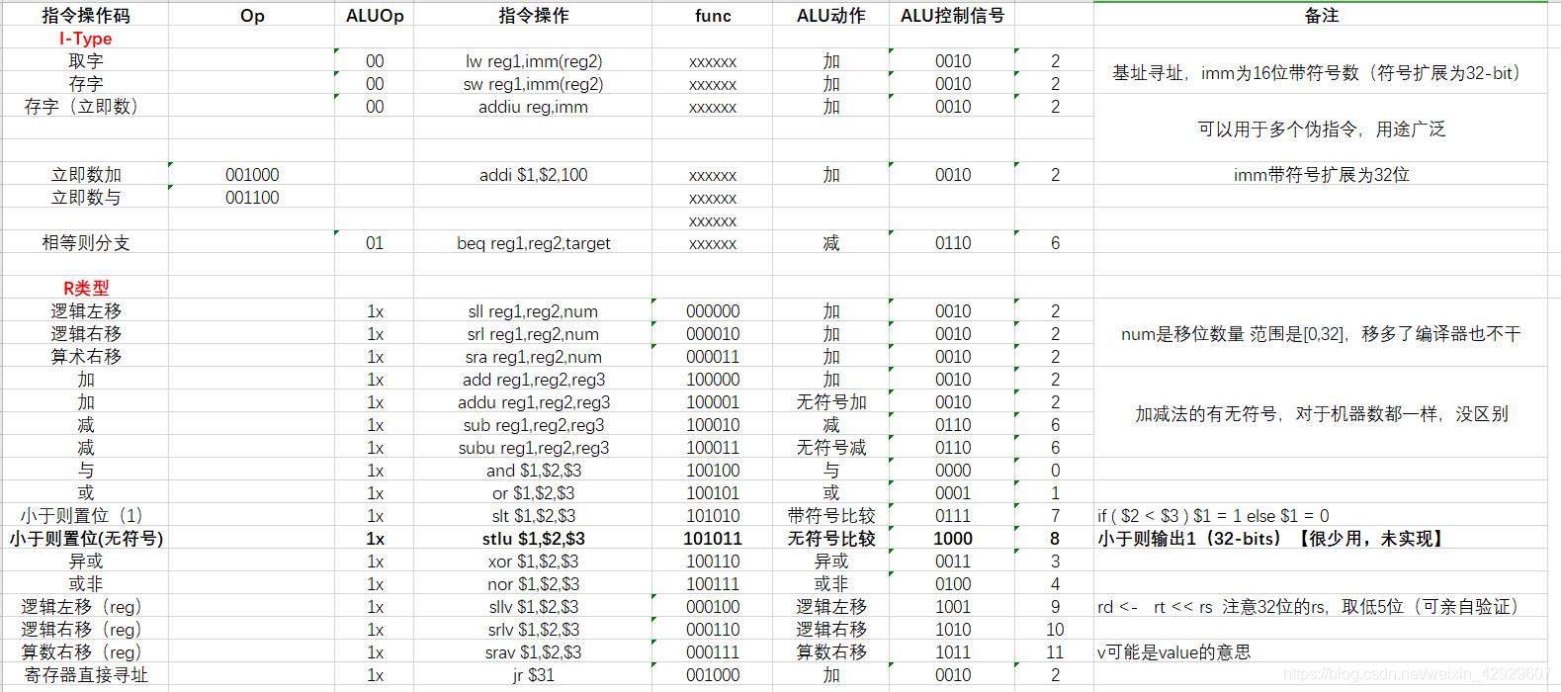The width and height of the screenshot is (1561, 692).
Task: Select the xor $1,$2,$3 cell
Action: (x=533, y=562)
